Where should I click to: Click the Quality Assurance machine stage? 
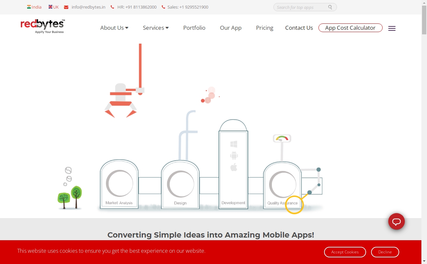click(x=282, y=185)
